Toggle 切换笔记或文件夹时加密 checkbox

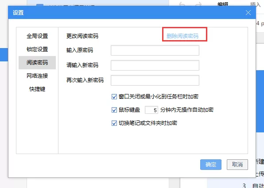[x=114, y=123]
